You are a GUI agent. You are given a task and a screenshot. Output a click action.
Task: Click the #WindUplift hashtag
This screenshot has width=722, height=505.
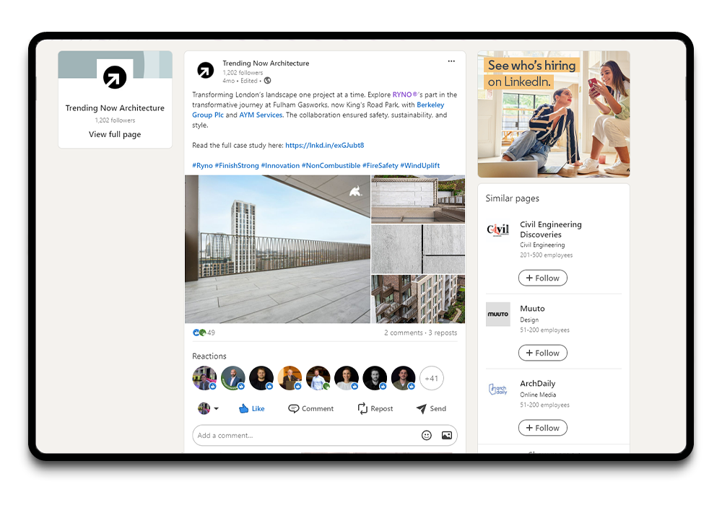click(x=420, y=166)
